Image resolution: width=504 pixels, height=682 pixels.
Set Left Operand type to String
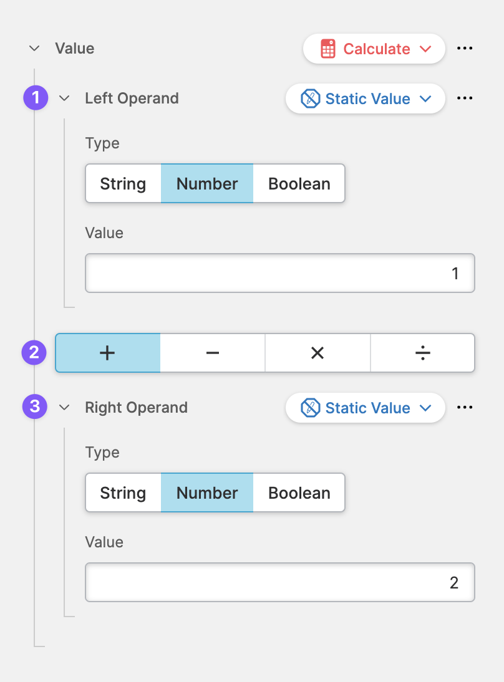[123, 184]
